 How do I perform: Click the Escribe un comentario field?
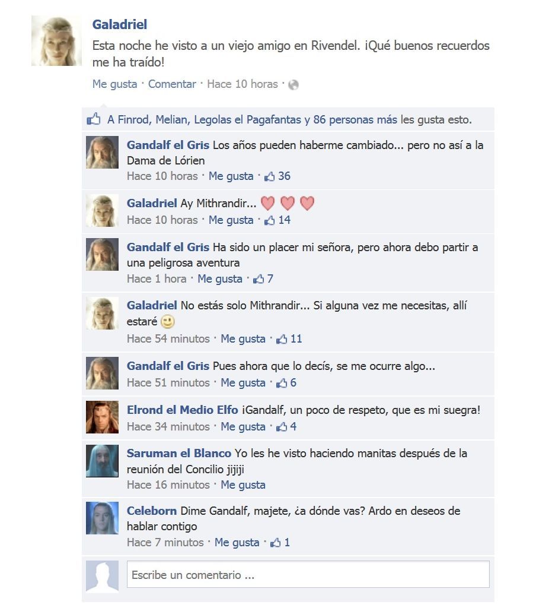click(x=308, y=574)
